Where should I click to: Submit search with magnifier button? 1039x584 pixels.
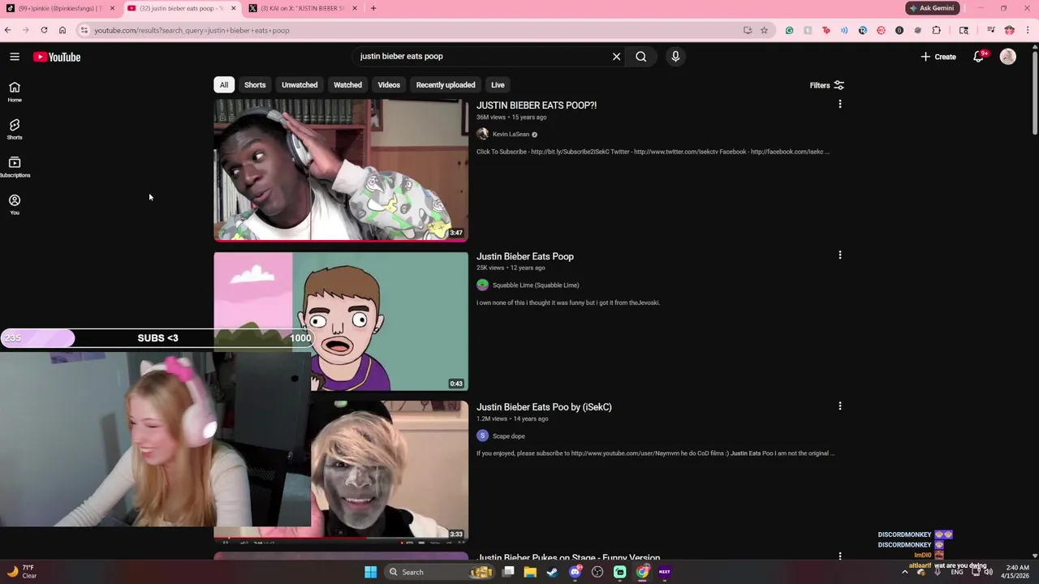click(x=641, y=57)
